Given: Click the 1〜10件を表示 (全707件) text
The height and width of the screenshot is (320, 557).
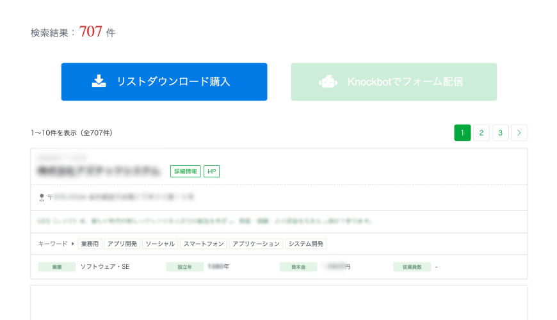Looking at the screenshot, I should [72, 133].
